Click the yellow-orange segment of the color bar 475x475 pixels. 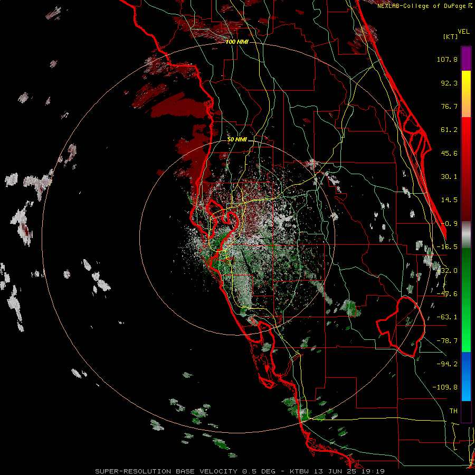point(466,94)
